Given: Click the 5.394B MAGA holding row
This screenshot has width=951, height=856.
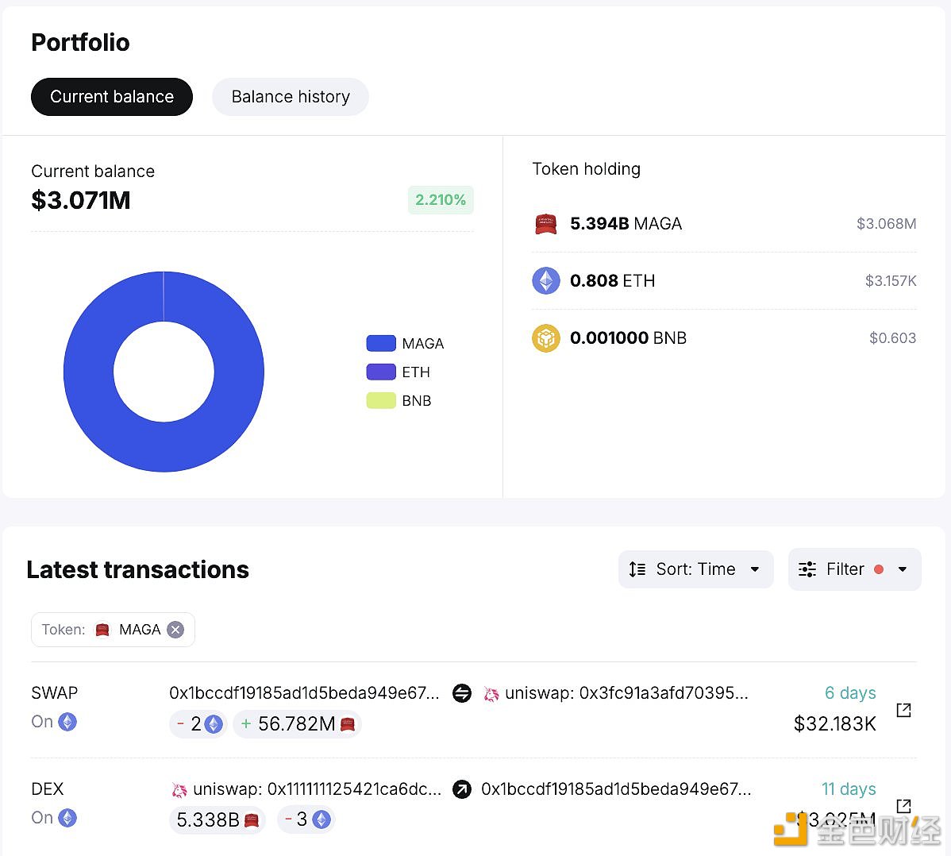Looking at the screenshot, I should click(x=724, y=224).
